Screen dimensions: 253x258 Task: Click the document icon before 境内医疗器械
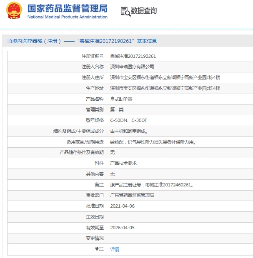point(10,41)
